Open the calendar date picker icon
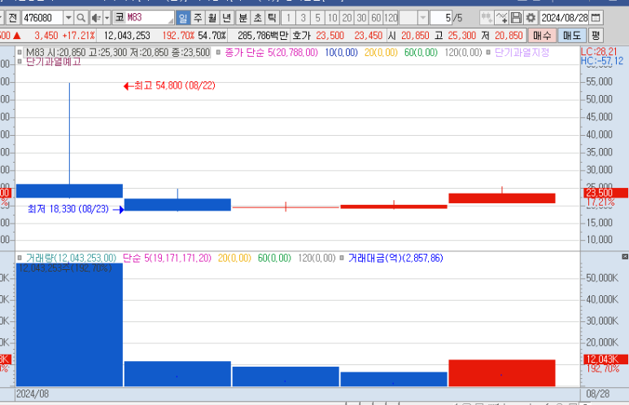The width and height of the screenshot is (629, 405). pyautogui.click(x=596, y=17)
